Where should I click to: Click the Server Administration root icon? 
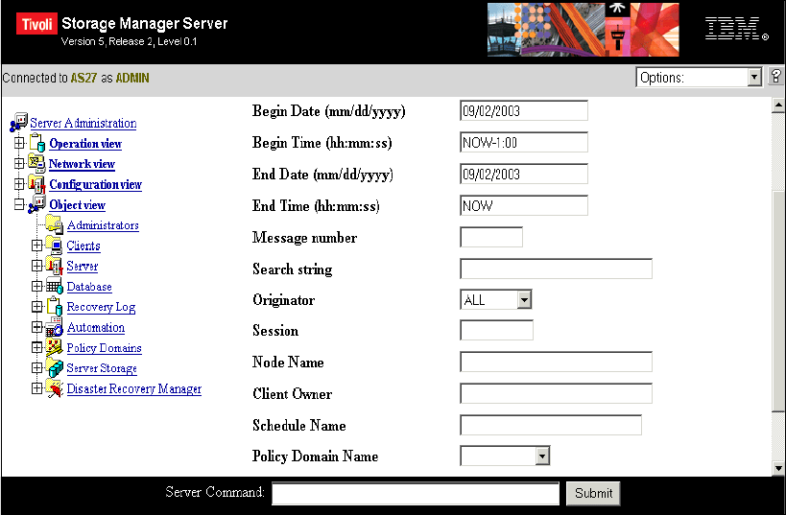click(18, 122)
